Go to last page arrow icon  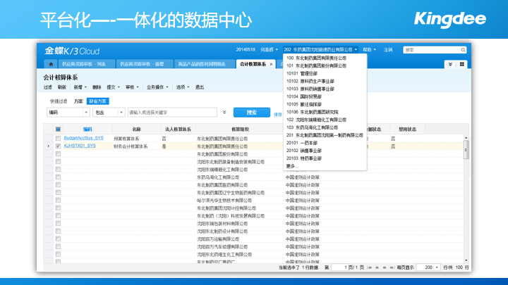click(x=392, y=267)
